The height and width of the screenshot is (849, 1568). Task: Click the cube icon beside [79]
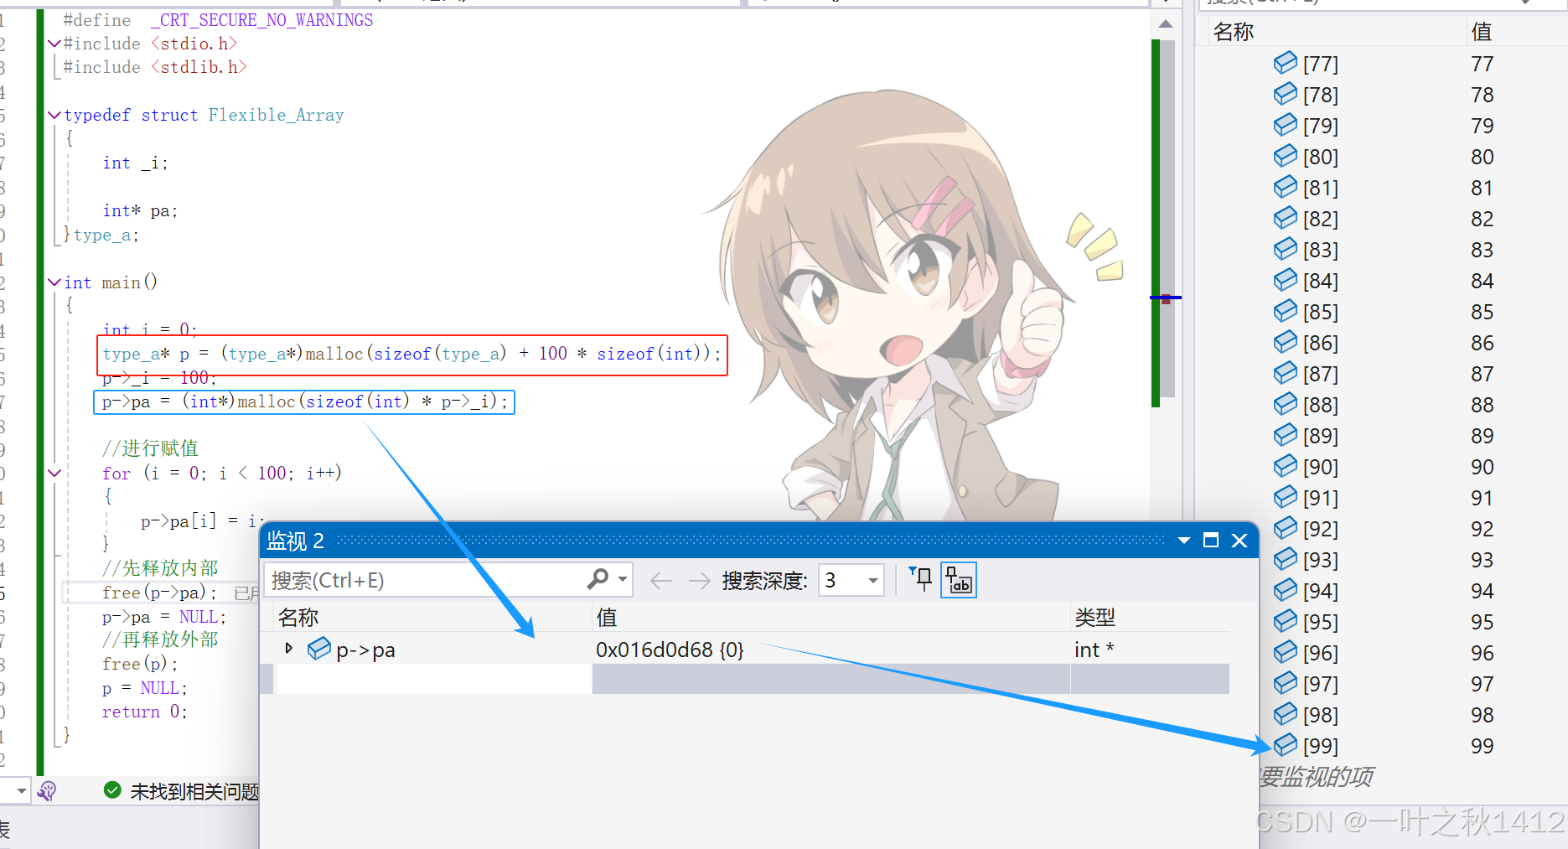[1285, 125]
